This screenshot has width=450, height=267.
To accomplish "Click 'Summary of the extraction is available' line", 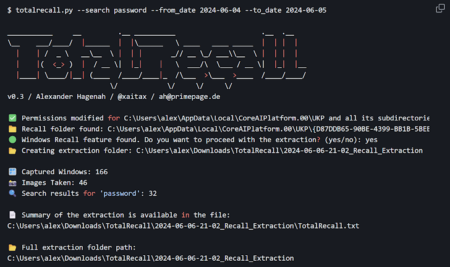I will click(x=125, y=215).
